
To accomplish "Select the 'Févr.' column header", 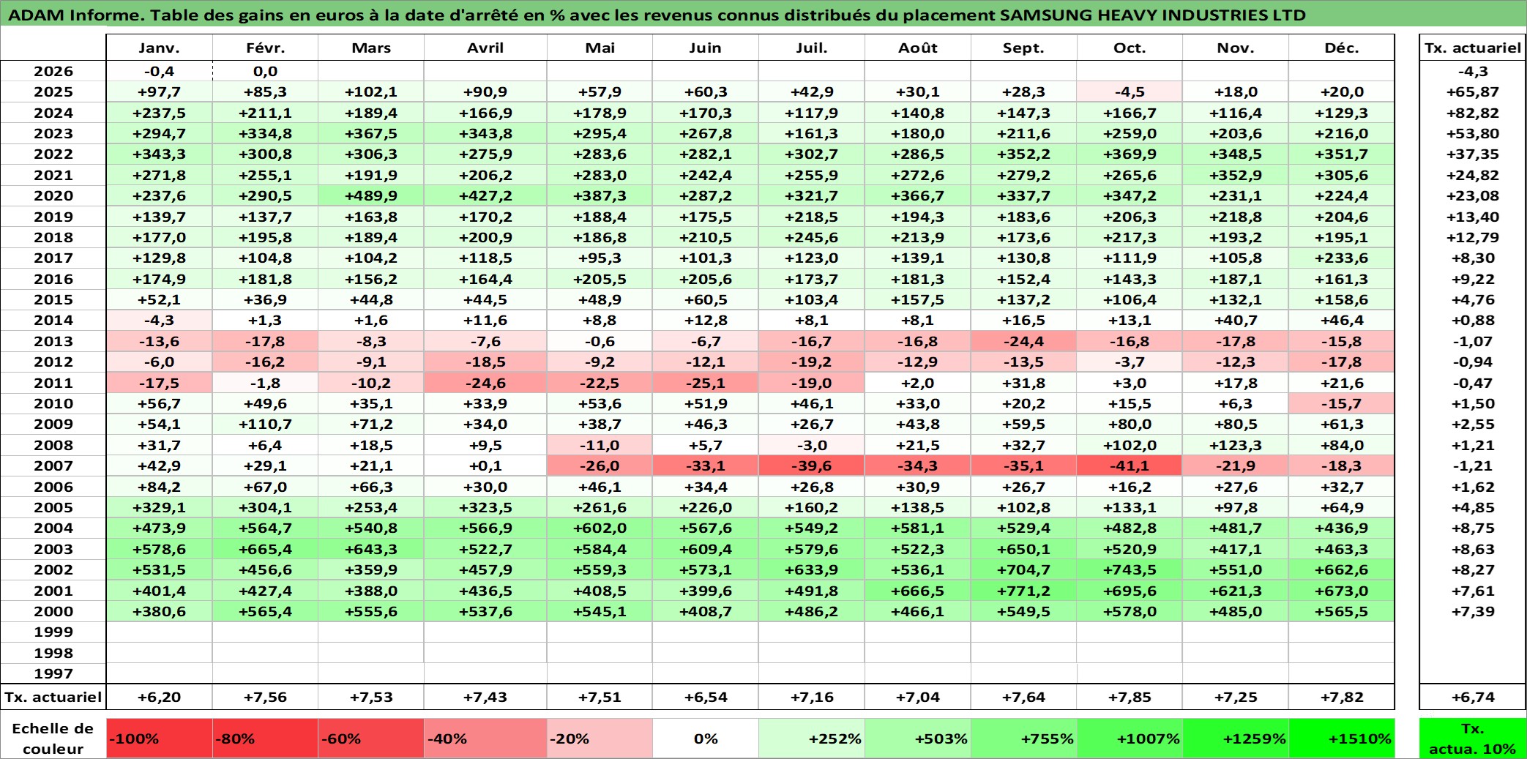I will (266, 48).
